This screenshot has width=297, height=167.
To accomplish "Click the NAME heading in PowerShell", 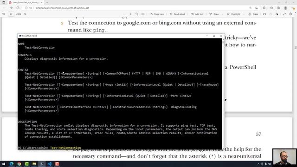I will (x=21, y=44).
